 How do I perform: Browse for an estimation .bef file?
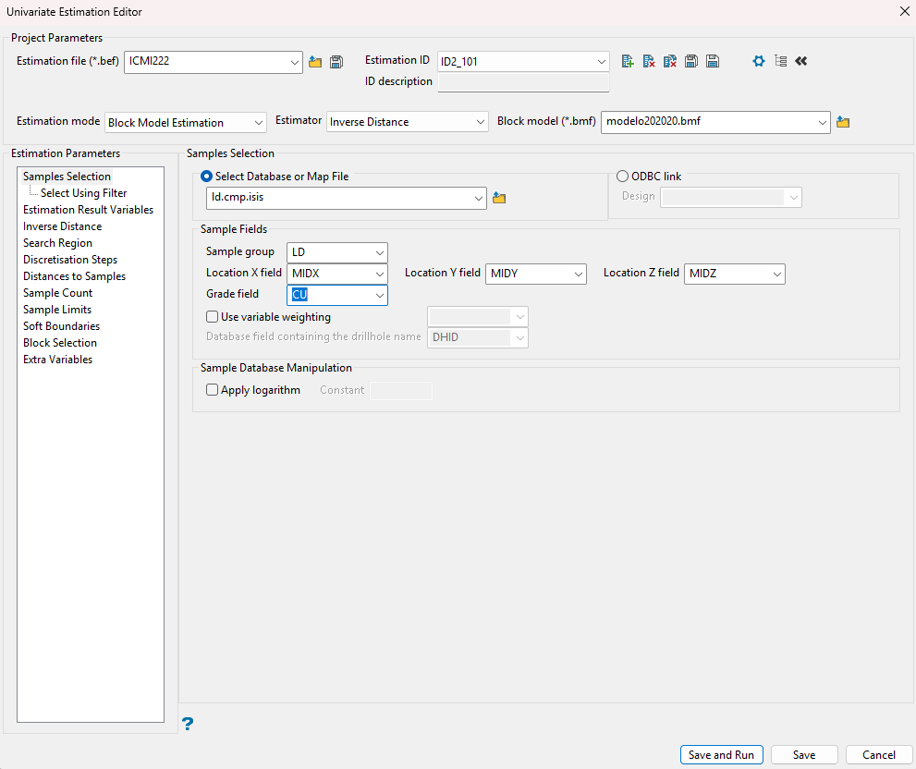point(315,62)
